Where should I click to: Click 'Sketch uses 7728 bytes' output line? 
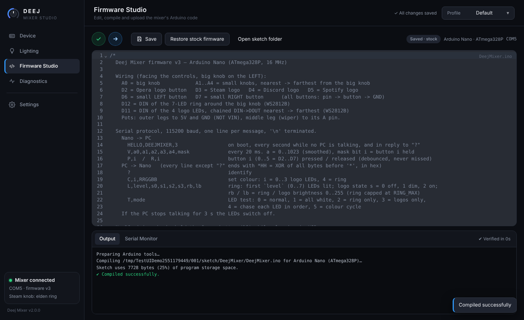[x=167, y=268]
